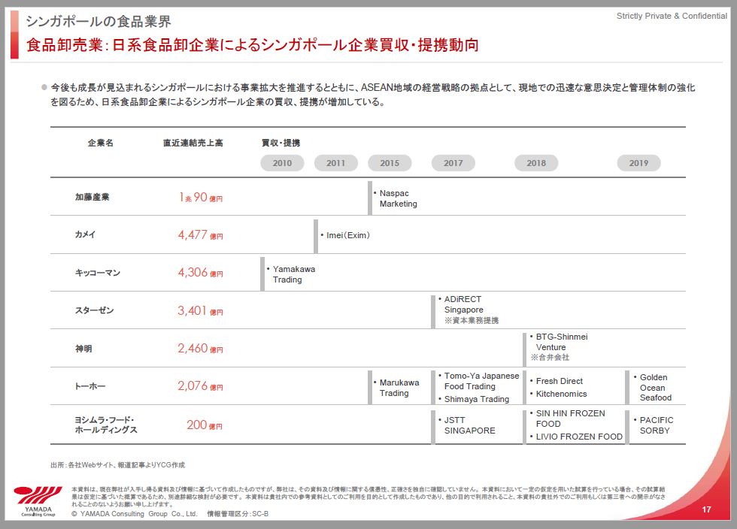Image resolution: width=737 pixels, height=529 pixels.
Task: Click the 2015 year pill
Action: [x=390, y=163]
